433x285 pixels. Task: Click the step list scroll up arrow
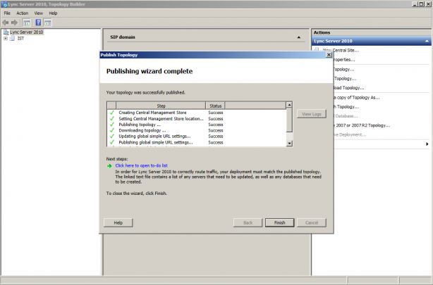point(289,105)
